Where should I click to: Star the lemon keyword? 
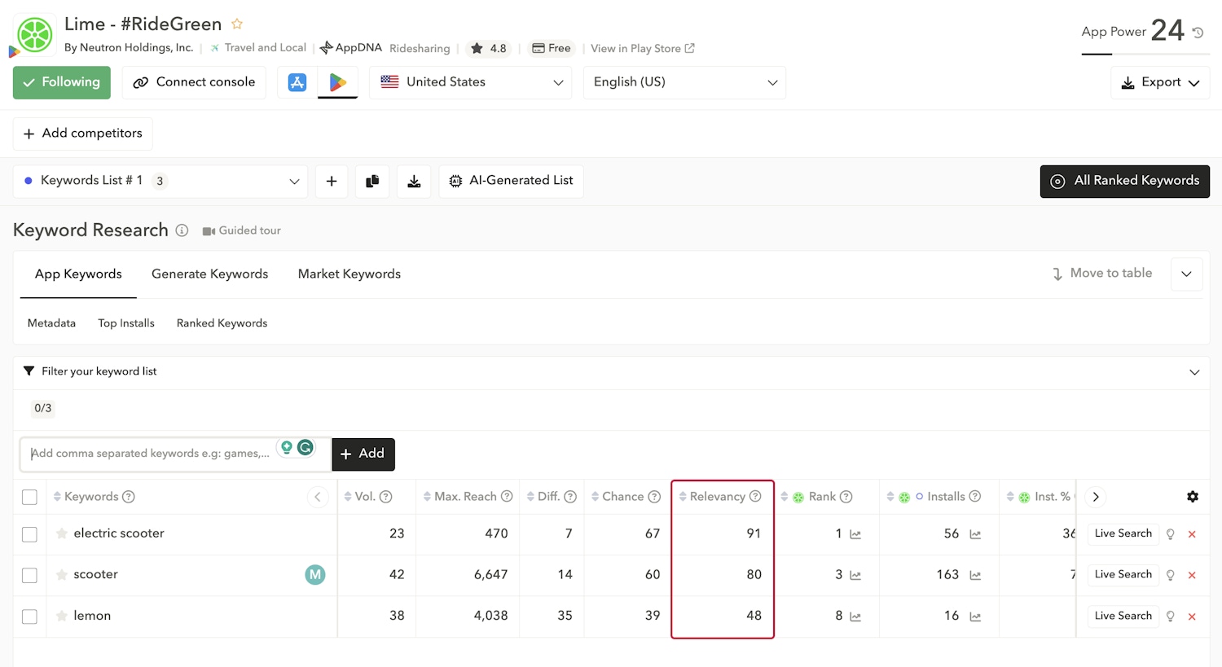pos(62,616)
